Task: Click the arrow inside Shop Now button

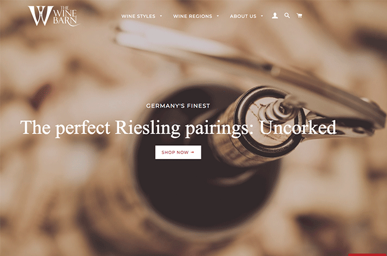Action: [192, 152]
